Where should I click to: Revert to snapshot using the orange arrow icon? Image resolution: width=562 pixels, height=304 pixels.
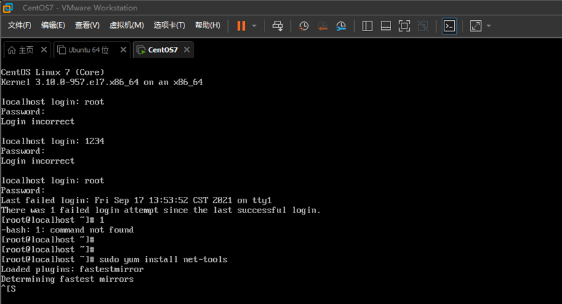point(322,26)
